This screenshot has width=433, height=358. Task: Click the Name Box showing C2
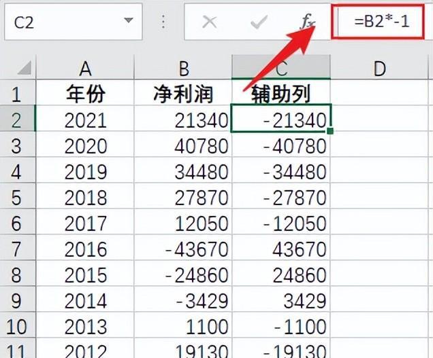click(73, 22)
